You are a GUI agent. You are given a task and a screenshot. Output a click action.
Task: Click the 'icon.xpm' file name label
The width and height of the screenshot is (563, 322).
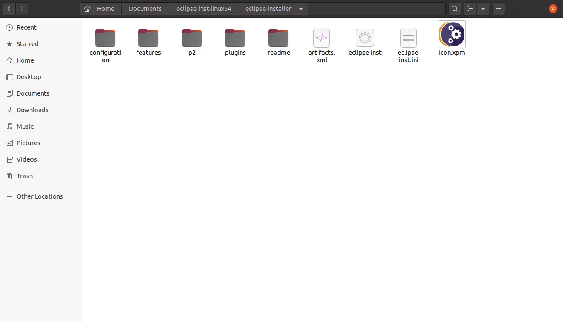452,53
